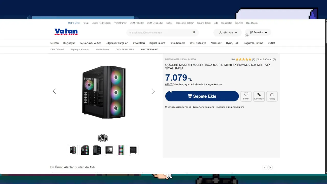Click the cart item count badge
The width and height of the screenshot is (327, 184).
click(247, 35)
